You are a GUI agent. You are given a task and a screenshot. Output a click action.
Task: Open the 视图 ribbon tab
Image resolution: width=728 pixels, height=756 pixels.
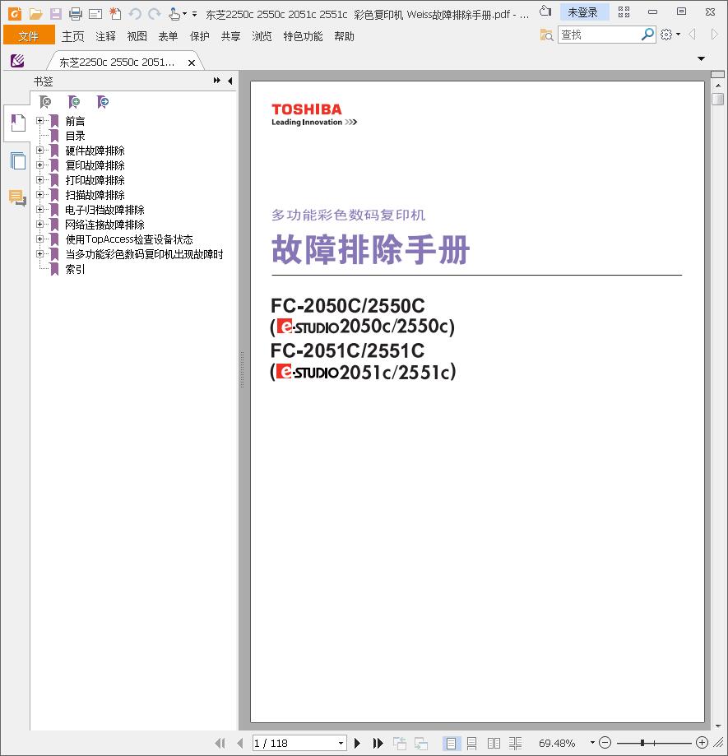pyautogui.click(x=137, y=36)
